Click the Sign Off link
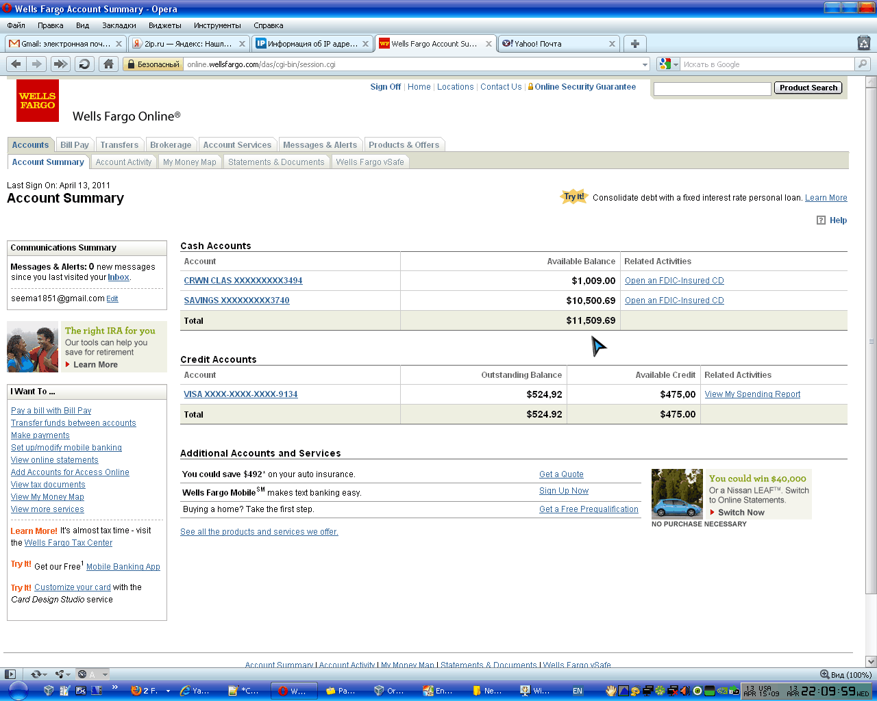Viewport: 877px width, 701px height. click(x=386, y=87)
